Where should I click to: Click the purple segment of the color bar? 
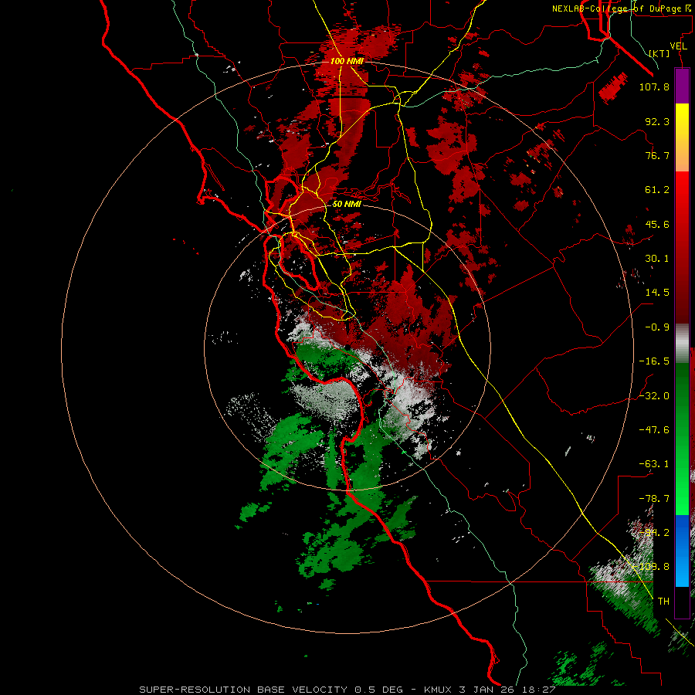click(x=682, y=86)
